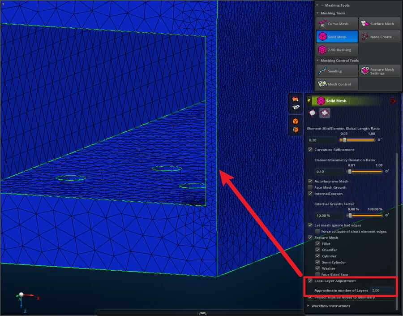This screenshot has width=403, height=316.
Task: Open the Mesh Control tool
Action: (338, 84)
